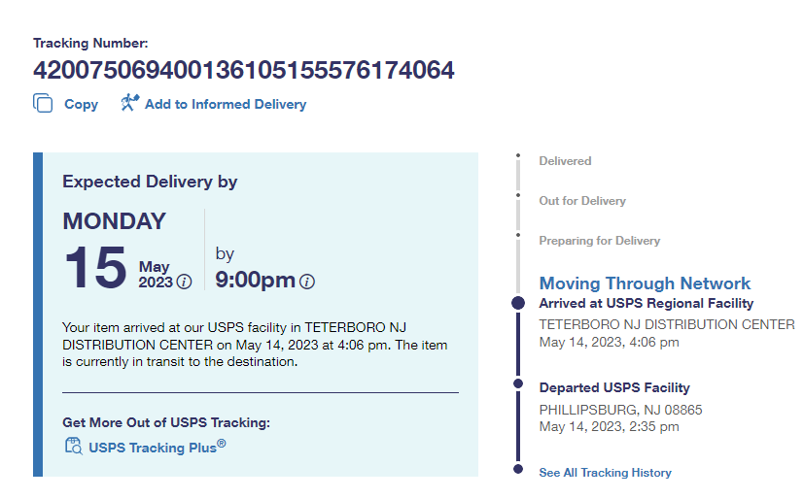The image size is (804, 499).
Task: Click the Out for Delivery step
Action: 582,201
